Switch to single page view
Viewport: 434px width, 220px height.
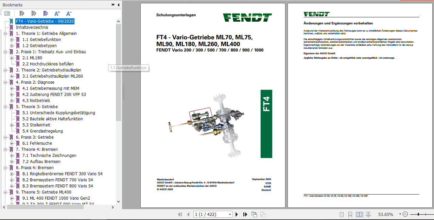(342, 214)
